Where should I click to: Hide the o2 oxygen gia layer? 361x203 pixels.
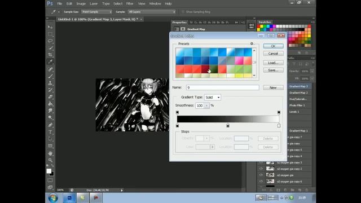[261, 175]
